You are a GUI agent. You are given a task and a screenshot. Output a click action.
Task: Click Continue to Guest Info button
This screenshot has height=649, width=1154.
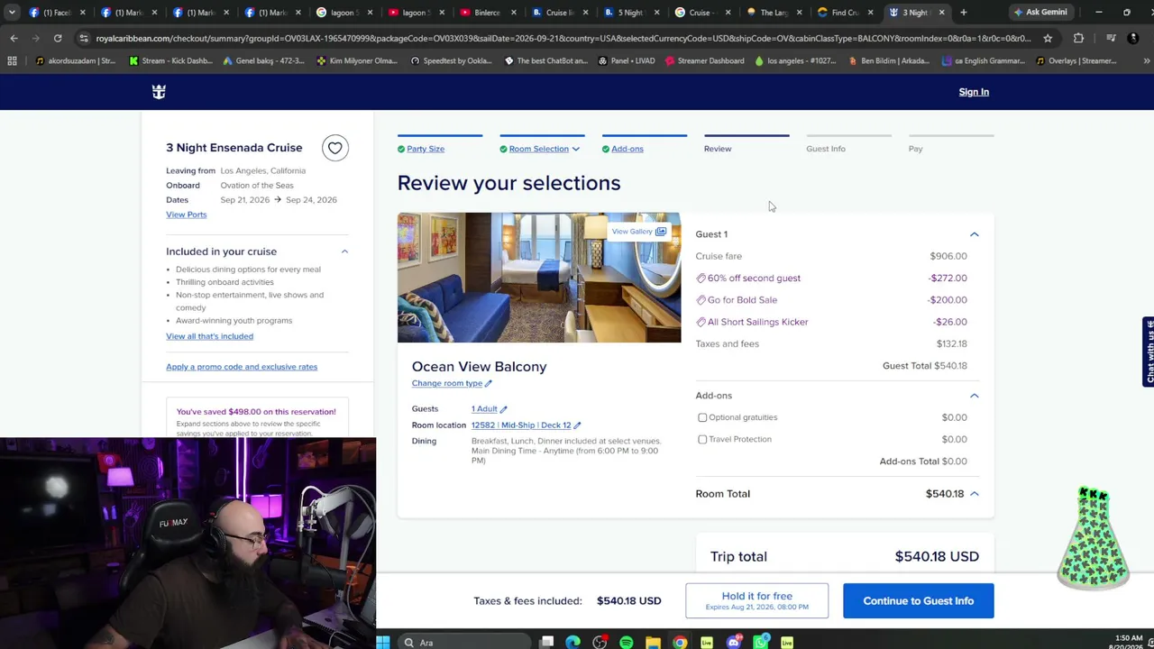click(x=919, y=601)
